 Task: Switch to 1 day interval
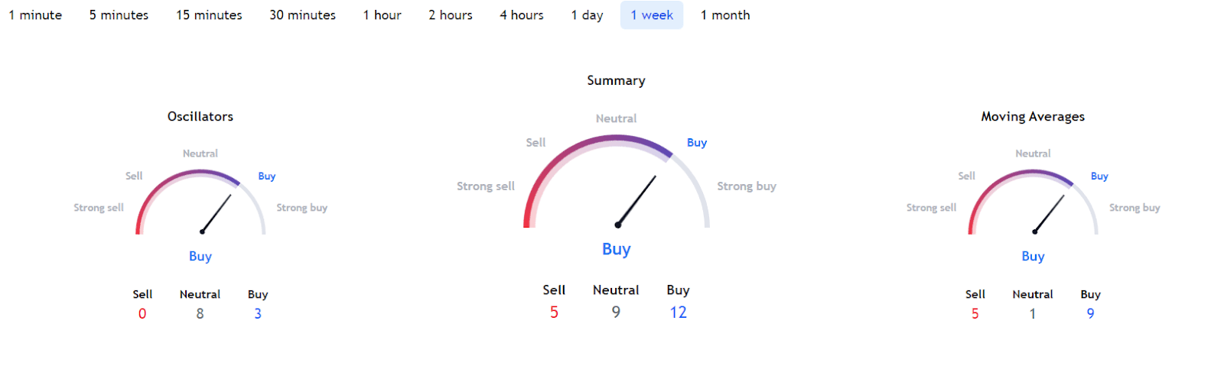(x=587, y=15)
